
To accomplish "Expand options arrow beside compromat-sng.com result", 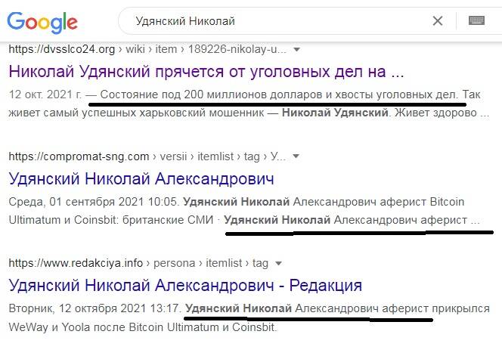I will coord(296,156).
